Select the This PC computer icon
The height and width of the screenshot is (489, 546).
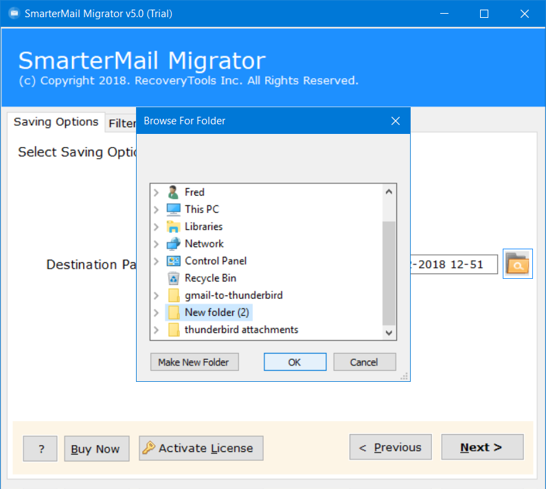click(x=173, y=209)
